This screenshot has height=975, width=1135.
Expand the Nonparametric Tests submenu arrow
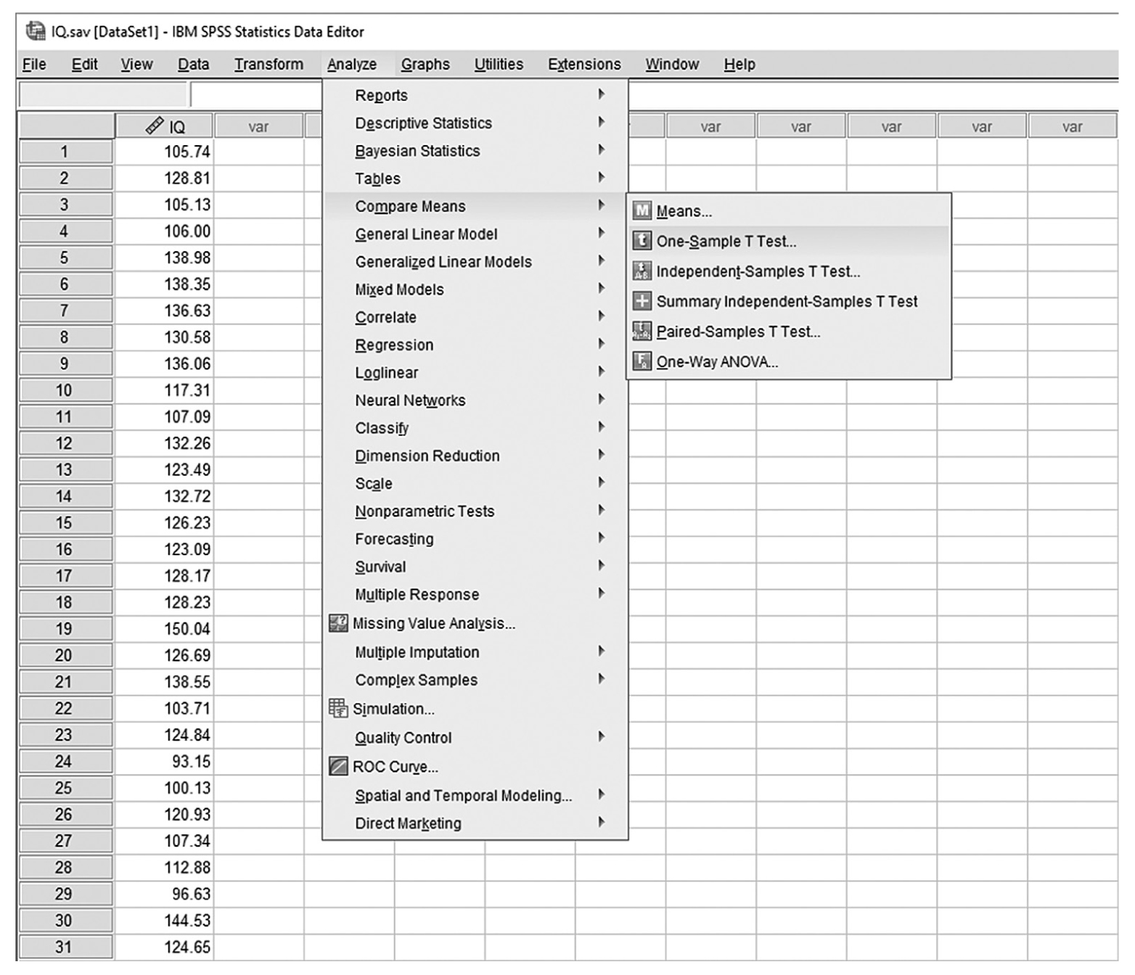[601, 510]
